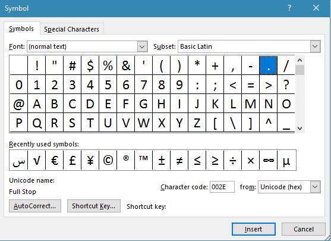The width and height of the screenshot is (331, 241).
Task: Select the @ character in the symbol grid
Action: tap(19, 104)
